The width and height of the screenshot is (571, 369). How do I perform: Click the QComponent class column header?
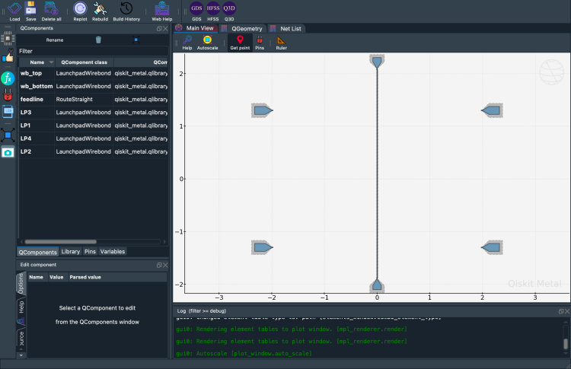(x=84, y=62)
